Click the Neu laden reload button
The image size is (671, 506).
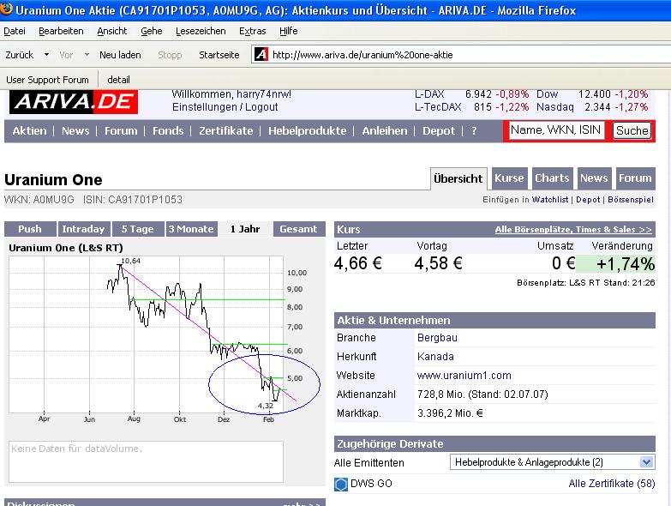pos(120,55)
